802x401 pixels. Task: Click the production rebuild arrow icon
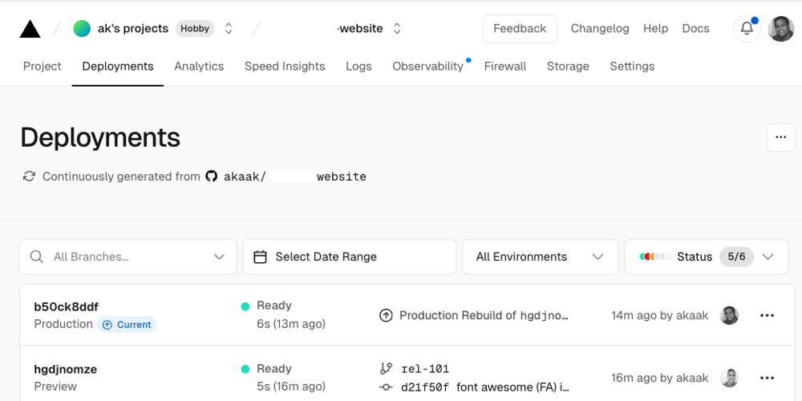[386, 315]
